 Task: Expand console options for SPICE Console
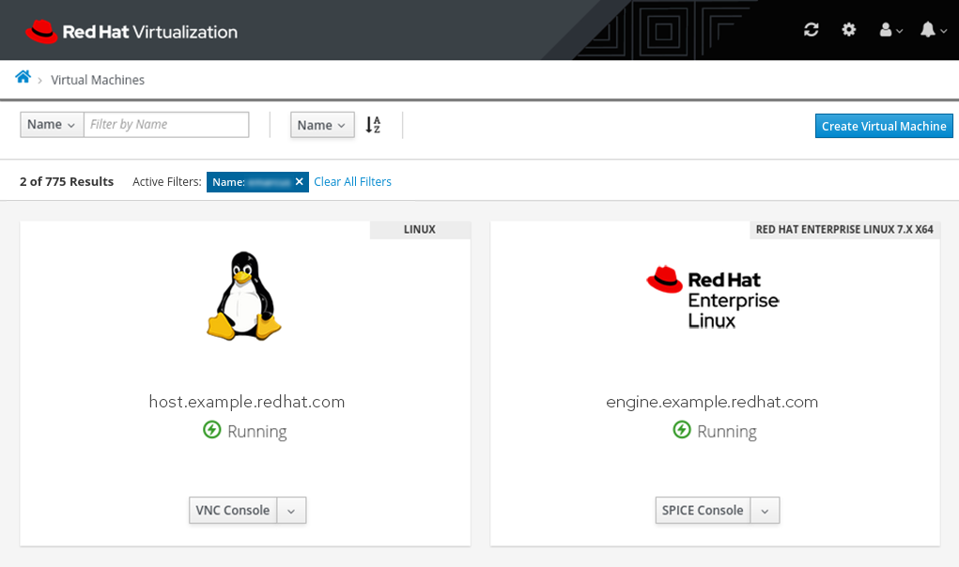[766, 510]
